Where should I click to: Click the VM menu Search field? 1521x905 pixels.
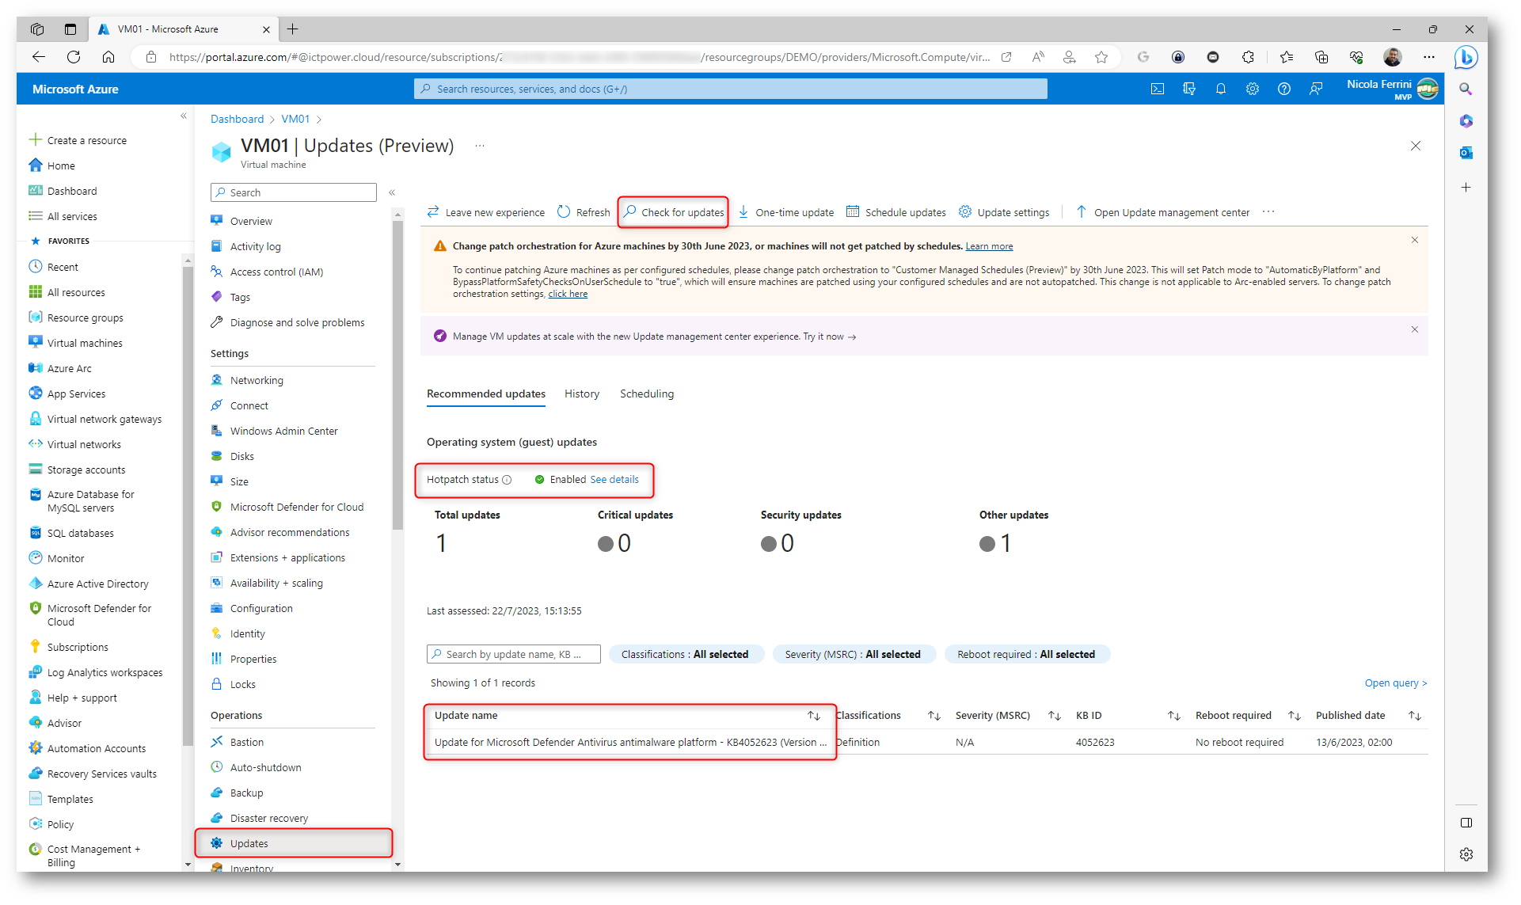(x=294, y=192)
